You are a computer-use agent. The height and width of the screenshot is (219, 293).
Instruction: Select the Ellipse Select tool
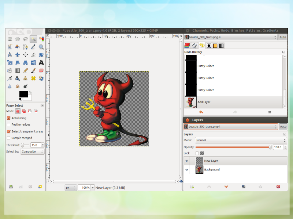[18, 39]
